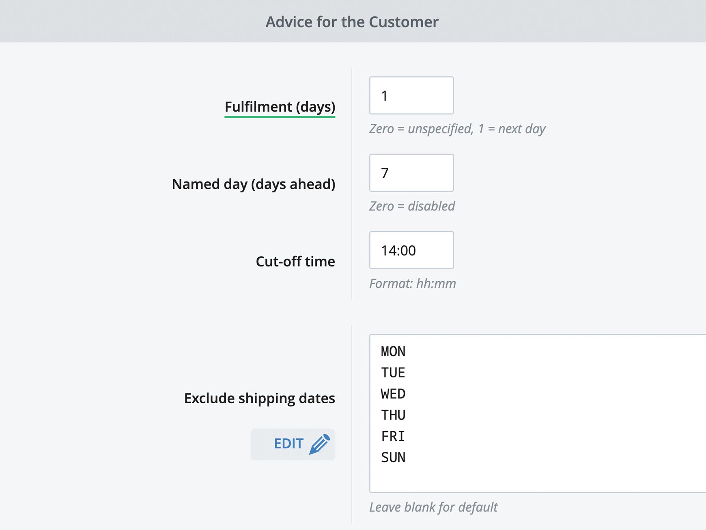Click the underlined Fulfilment (days) label

click(x=280, y=107)
